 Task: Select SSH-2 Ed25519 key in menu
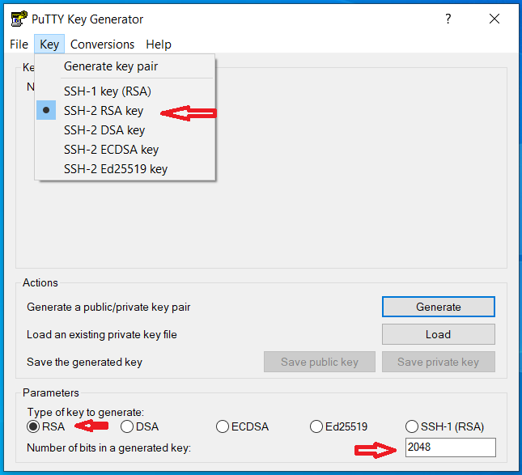pos(115,169)
